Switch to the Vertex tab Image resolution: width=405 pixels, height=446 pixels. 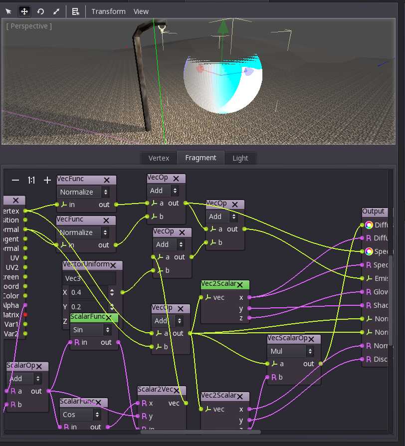(159, 158)
